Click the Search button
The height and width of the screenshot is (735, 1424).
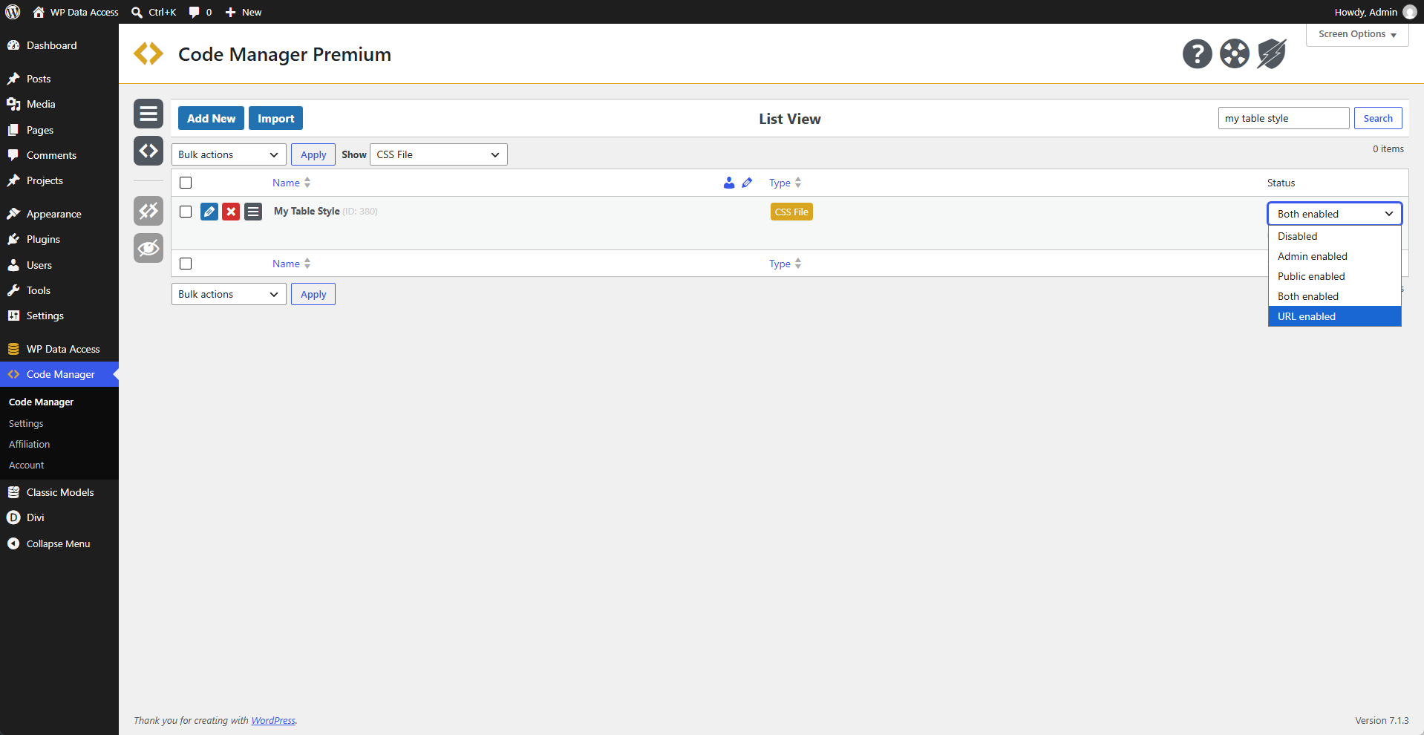click(1378, 118)
